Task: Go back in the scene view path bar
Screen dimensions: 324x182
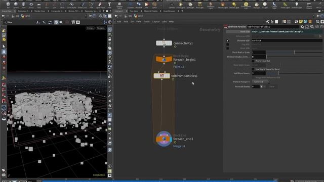Action: [3, 16]
